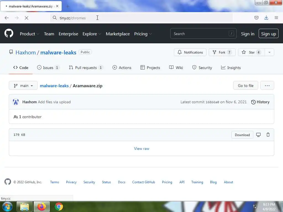283x212 pixels.
Task: Click the Download button
Action: (x=242, y=135)
